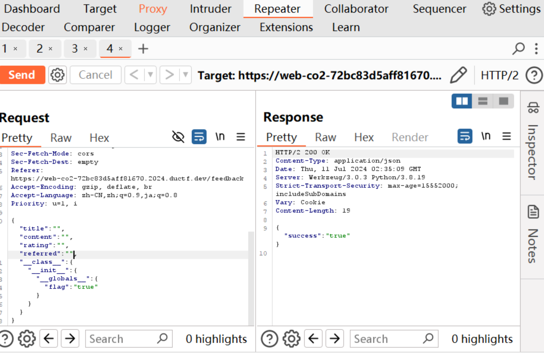The width and height of the screenshot is (544, 353).
Task: Click the Request editor vertical scrollbar
Action: 251,278
